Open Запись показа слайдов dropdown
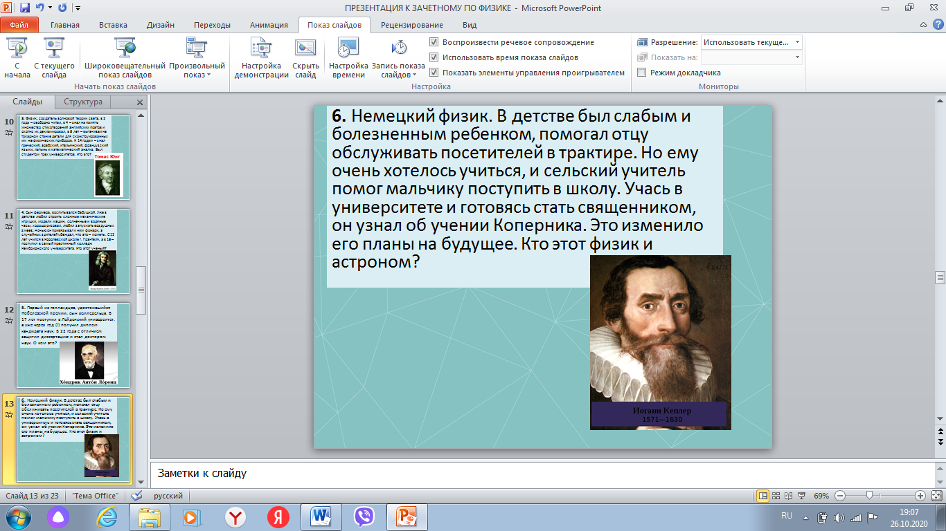Image resolution: width=946 pixels, height=531 pixels. (x=398, y=59)
